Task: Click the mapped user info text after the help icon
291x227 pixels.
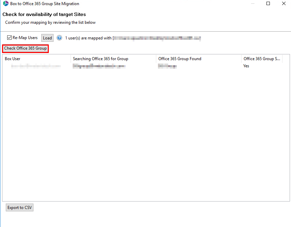Action: pos(133,38)
